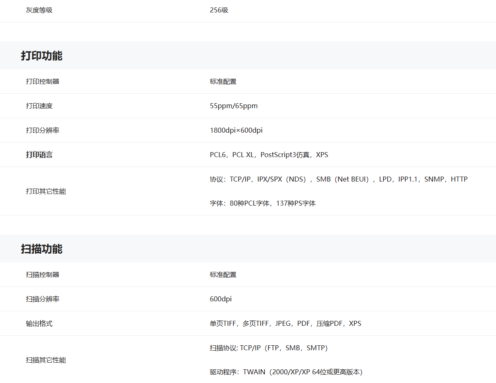Select the 打印其它性能 row label
Screen dimensions: 496x383
pos(46,191)
